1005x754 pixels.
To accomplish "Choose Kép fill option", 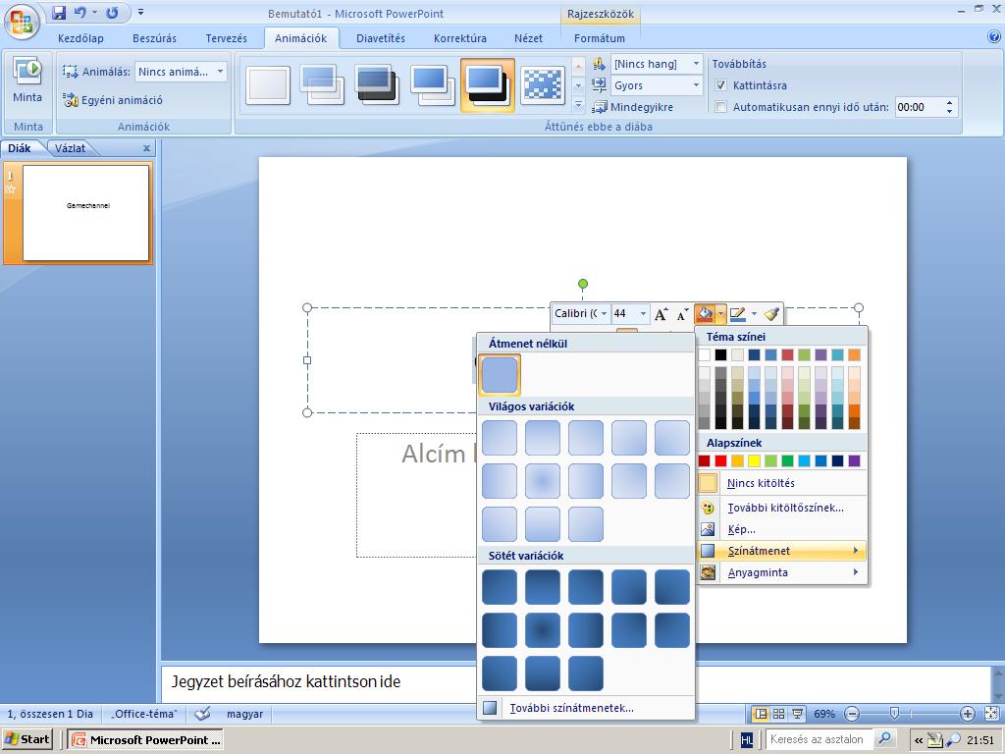I will [x=781, y=529].
